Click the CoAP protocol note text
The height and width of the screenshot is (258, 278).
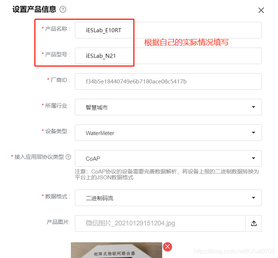click(x=167, y=174)
